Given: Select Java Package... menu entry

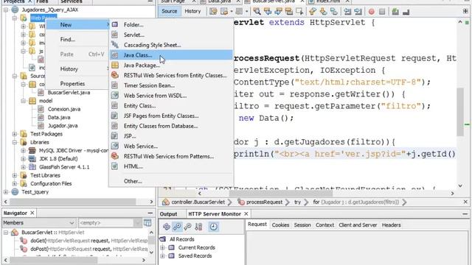Looking at the screenshot, I should pyautogui.click(x=171, y=66).
